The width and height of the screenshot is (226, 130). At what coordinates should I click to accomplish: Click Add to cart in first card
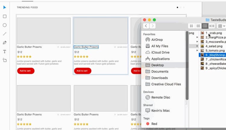point(26,71)
